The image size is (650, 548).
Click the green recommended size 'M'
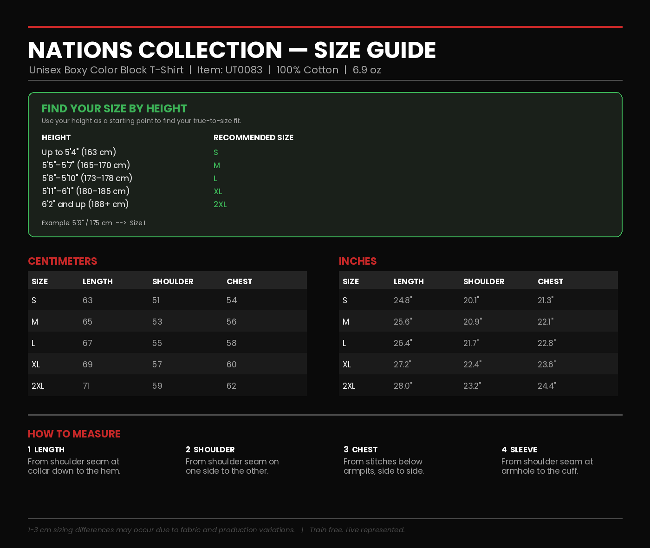(217, 165)
